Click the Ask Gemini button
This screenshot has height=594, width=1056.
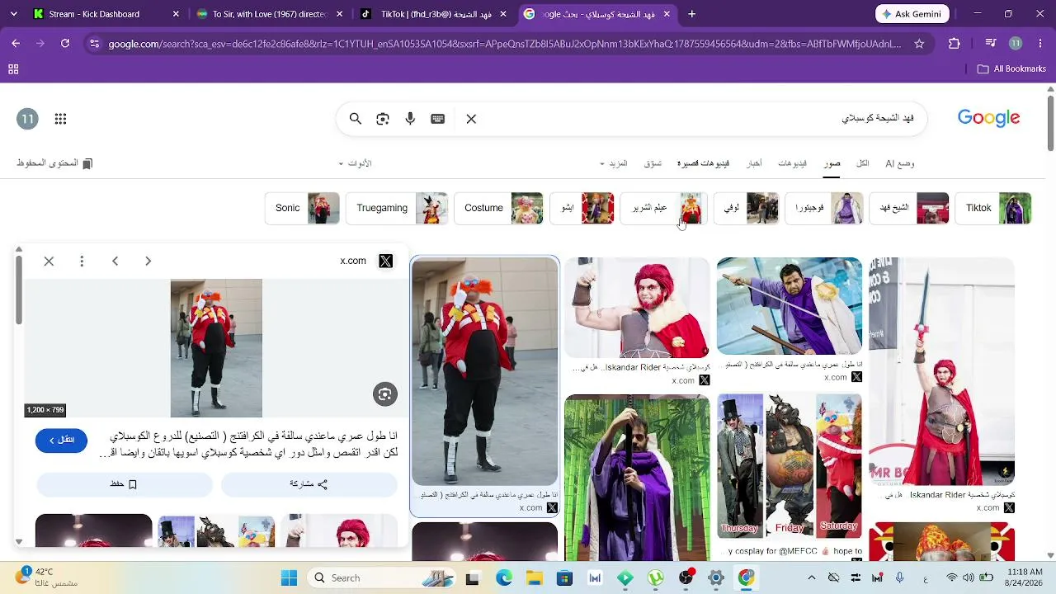coord(912,14)
